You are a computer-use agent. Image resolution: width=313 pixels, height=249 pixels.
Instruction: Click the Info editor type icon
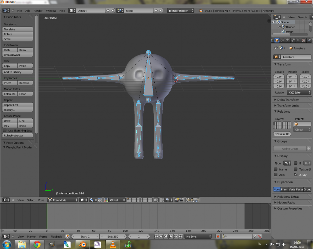[6, 11]
